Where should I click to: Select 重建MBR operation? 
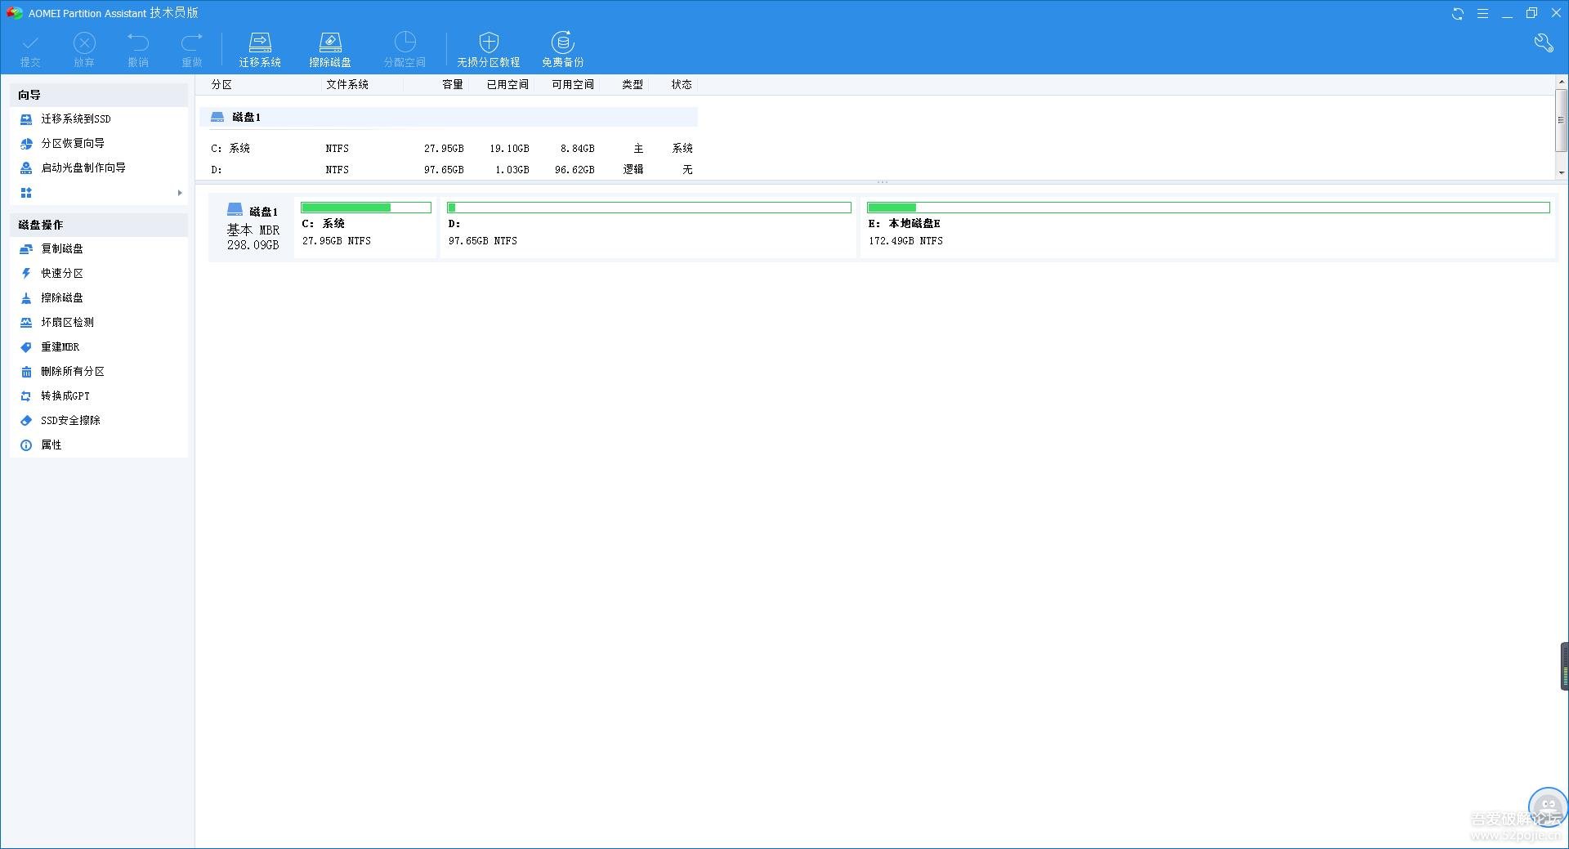[60, 346]
